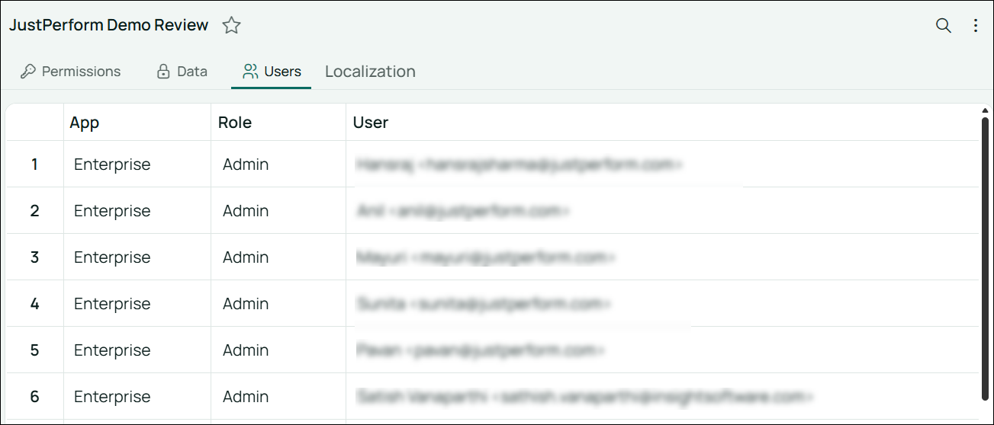Image resolution: width=994 pixels, height=425 pixels.
Task: Click the table's vertical scrollbar thumb
Action: pyautogui.click(x=985, y=258)
